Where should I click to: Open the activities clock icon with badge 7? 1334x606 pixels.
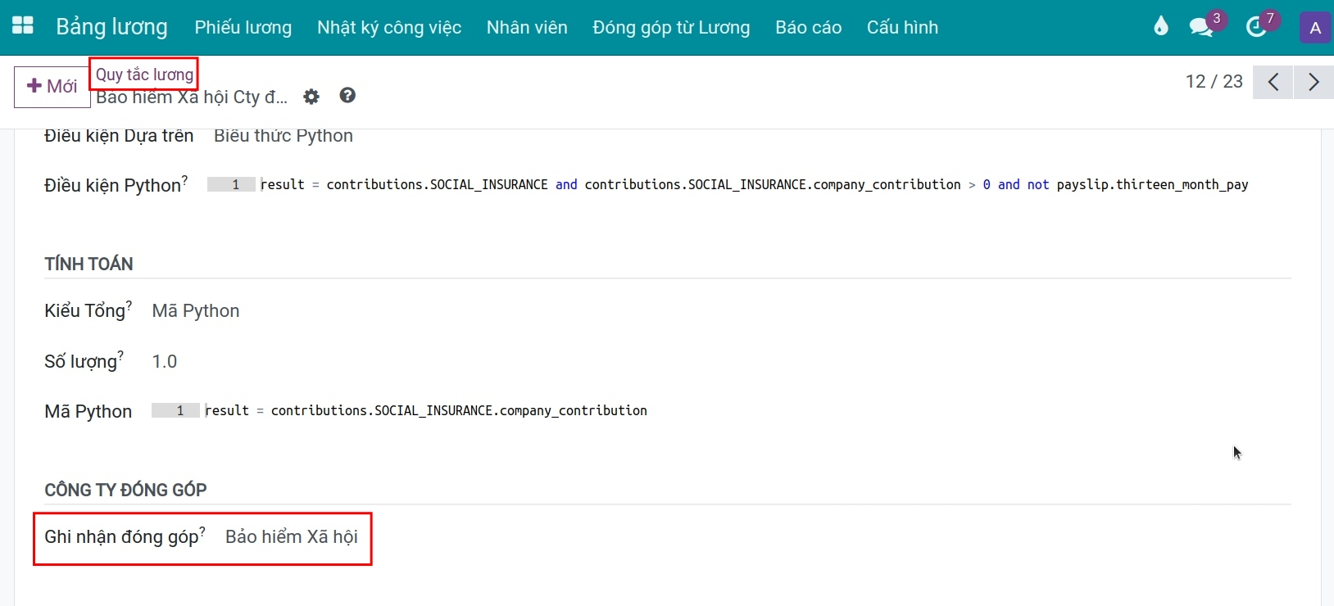(1256, 27)
